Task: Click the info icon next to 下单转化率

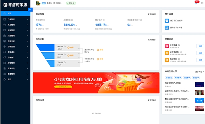Action: [x=93, y=59]
